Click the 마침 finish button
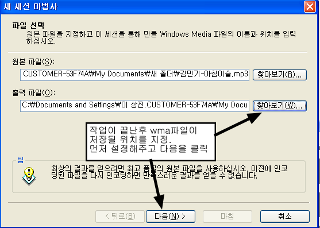 click(228, 217)
